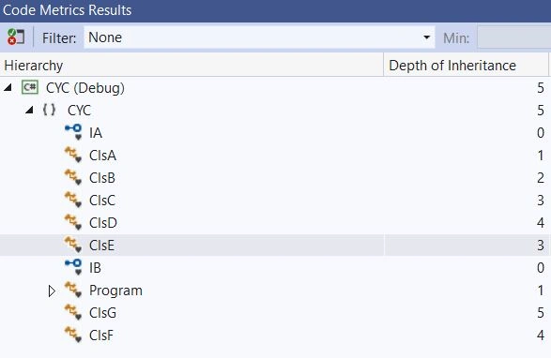This screenshot has height=358, width=551.
Task: Click the class icon beside Program
Action: 73,290
